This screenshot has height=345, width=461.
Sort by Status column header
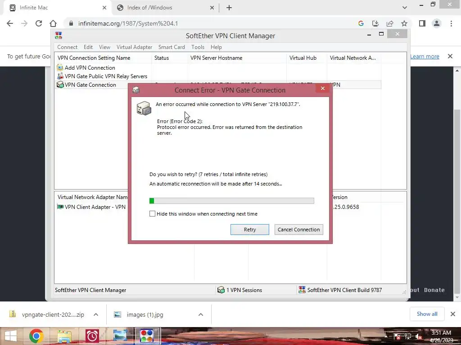click(x=169, y=58)
